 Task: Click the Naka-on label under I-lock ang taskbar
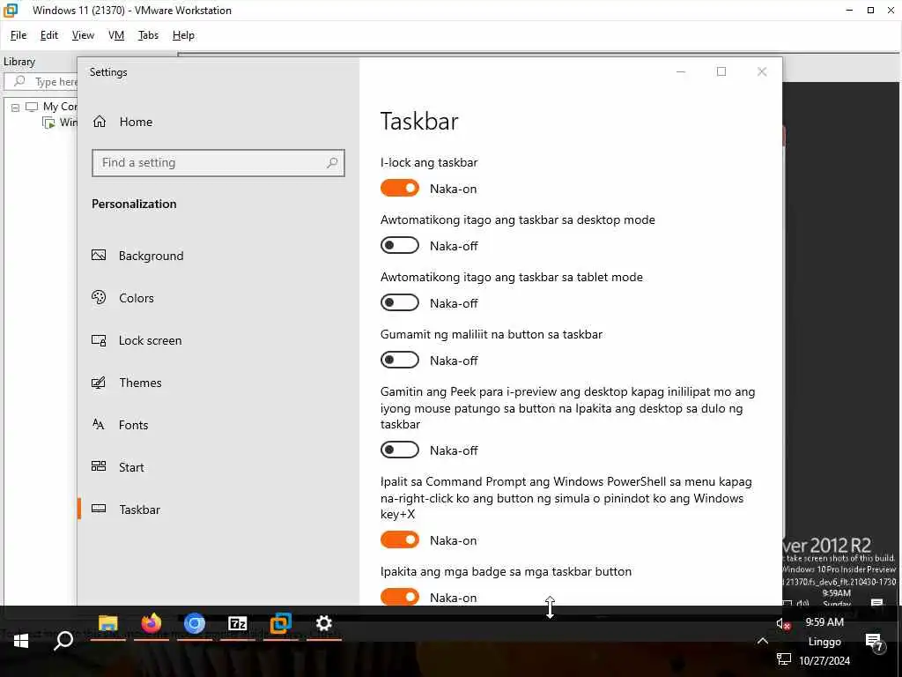pos(454,189)
